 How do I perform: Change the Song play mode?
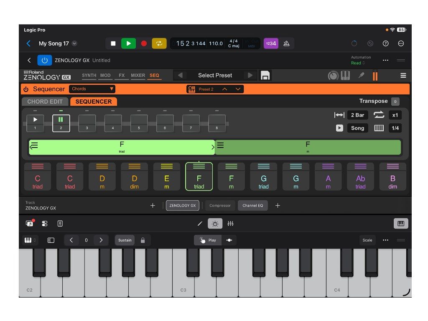coord(357,128)
